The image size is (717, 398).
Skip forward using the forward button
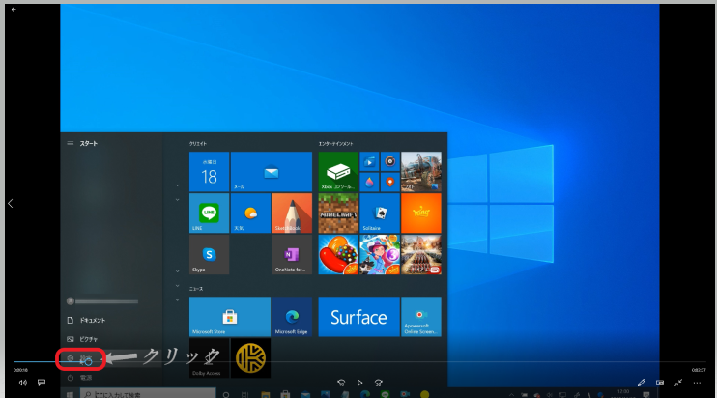tap(379, 383)
